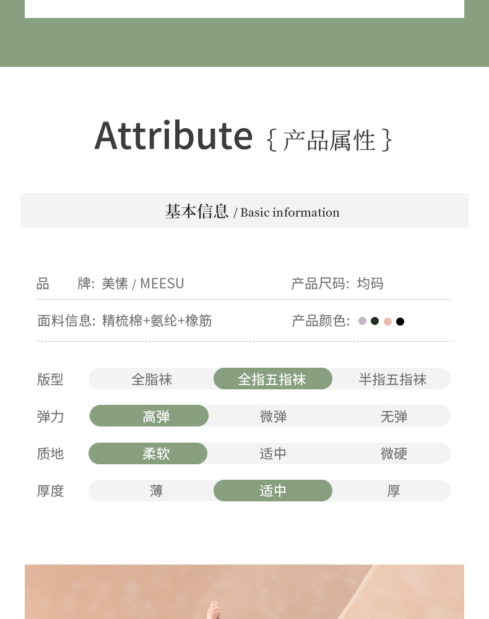Click the 美愫 / MEESU brand name
The height and width of the screenshot is (619, 489).
tap(143, 284)
